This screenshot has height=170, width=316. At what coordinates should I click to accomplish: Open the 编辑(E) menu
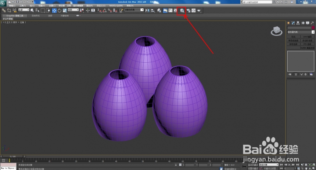pos(12,5)
